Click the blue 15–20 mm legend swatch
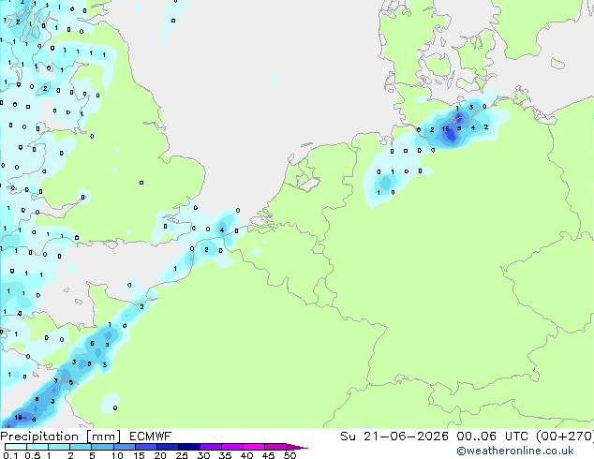This screenshot has height=459, width=594. tap(146, 447)
